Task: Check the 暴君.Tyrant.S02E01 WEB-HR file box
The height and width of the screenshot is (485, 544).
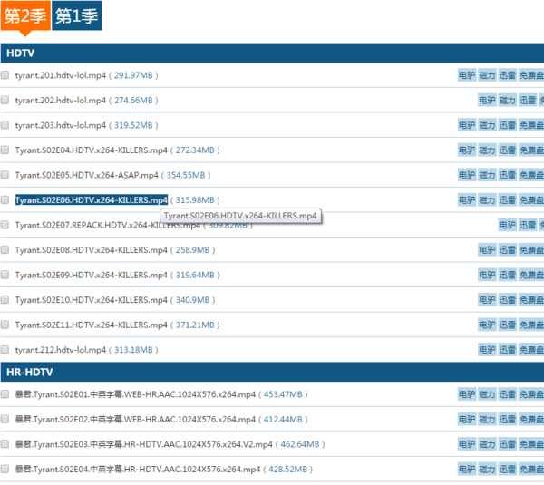Action: [x=5, y=394]
